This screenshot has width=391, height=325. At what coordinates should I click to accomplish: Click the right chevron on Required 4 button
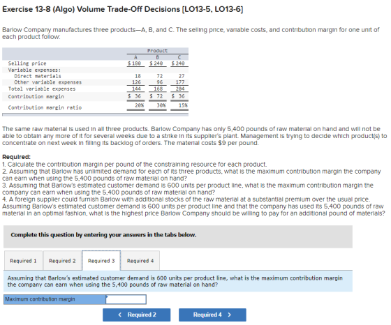(x=230, y=315)
